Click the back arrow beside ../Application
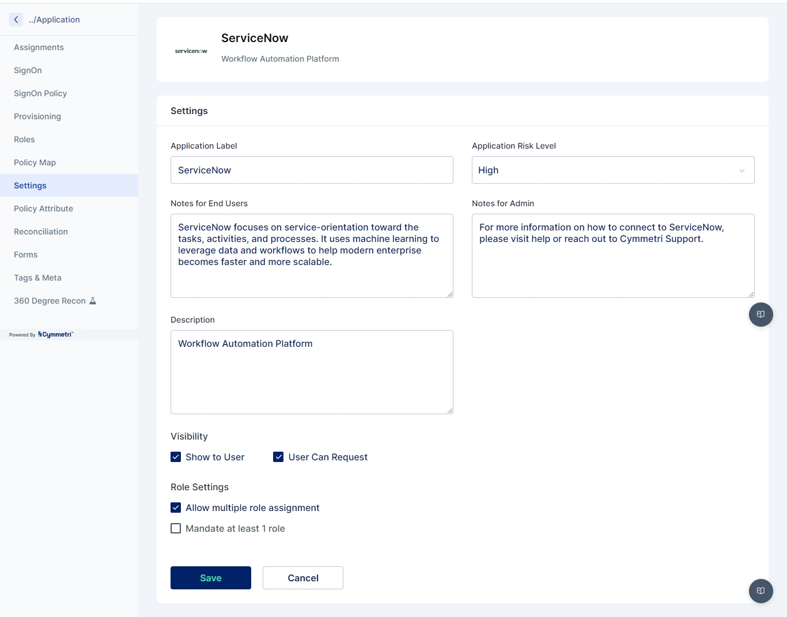 (16, 20)
